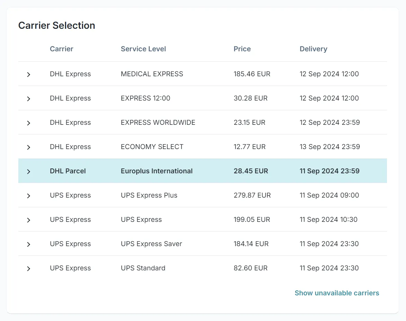Select the UPS Express Saver service text
Screen dimensions: 406x321
[151, 244]
